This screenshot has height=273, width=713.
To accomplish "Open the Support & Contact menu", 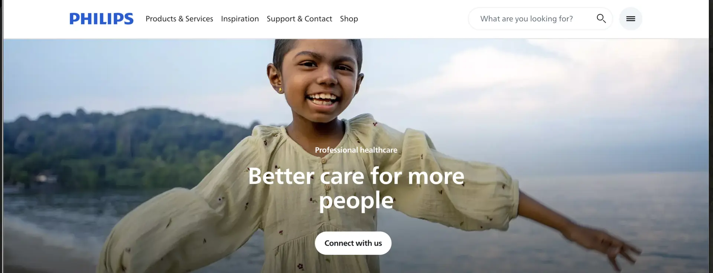I will coord(299,19).
